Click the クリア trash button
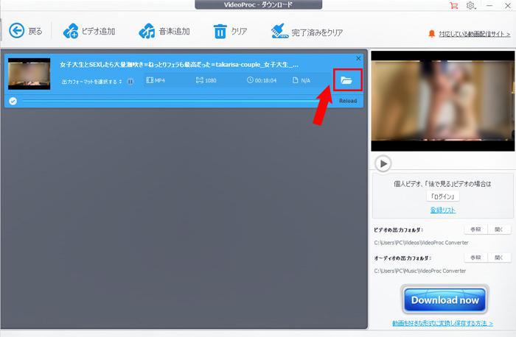 pyautogui.click(x=230, y=31)
